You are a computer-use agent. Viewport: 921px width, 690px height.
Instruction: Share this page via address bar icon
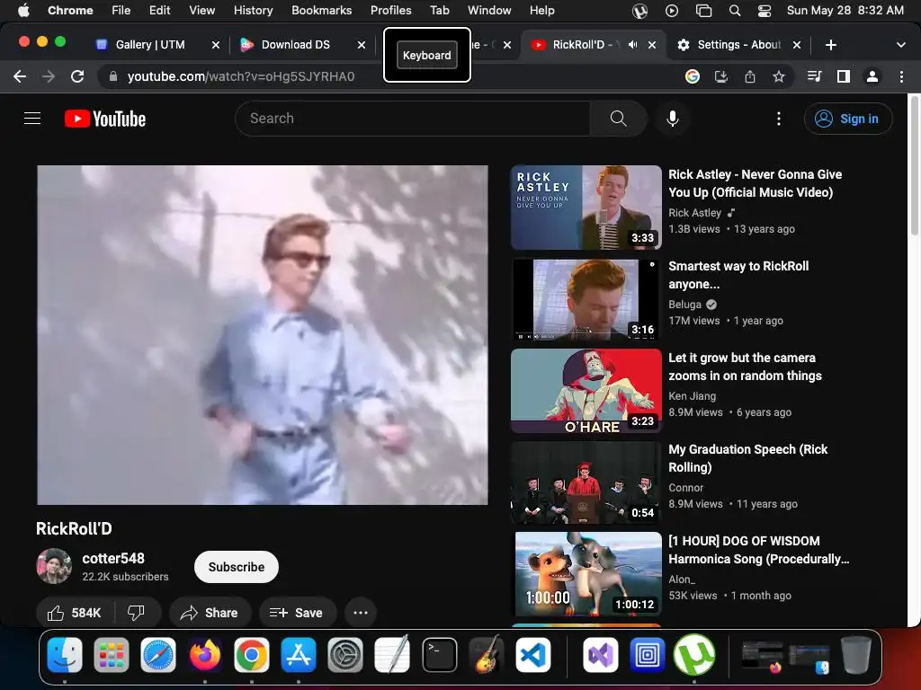point(750,76)
